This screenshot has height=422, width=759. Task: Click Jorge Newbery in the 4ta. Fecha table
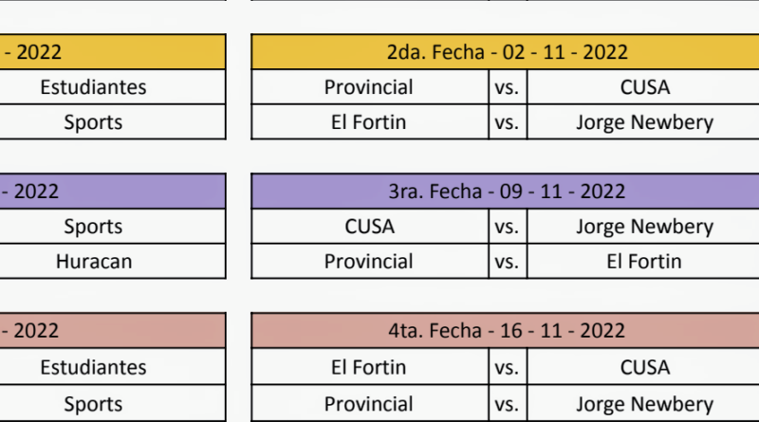coord(644,404)
